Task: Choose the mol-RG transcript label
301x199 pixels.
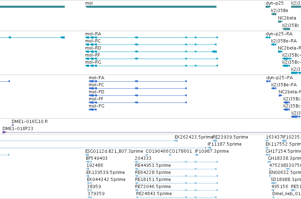Action: point(93,62)
